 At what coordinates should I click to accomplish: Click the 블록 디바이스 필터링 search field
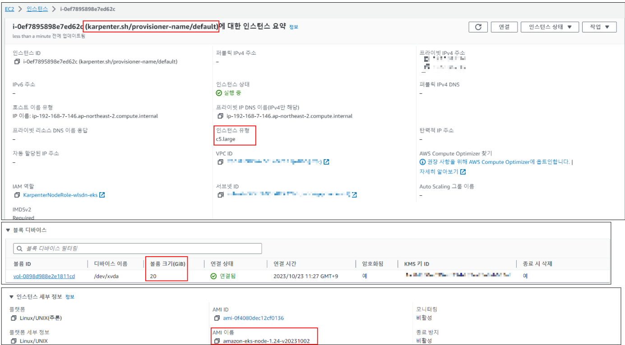[x=138, y=248]
